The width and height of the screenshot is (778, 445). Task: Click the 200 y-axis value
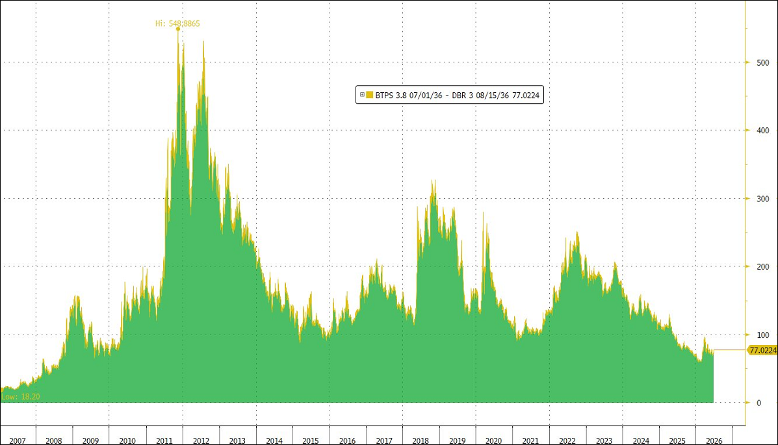pyautogui.click(x=762, y=267)
